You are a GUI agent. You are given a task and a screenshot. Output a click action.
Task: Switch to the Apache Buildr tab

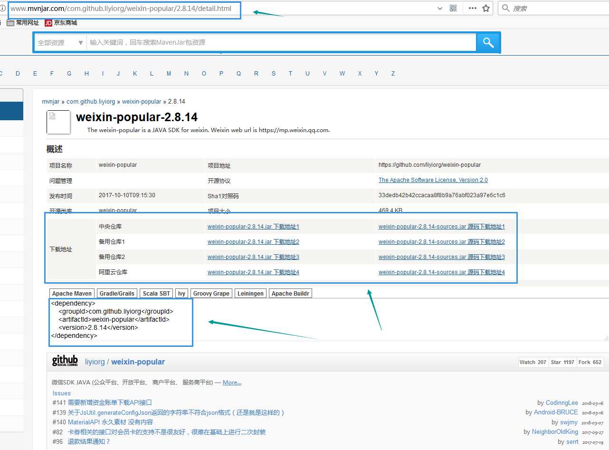[x=290, y=294]
